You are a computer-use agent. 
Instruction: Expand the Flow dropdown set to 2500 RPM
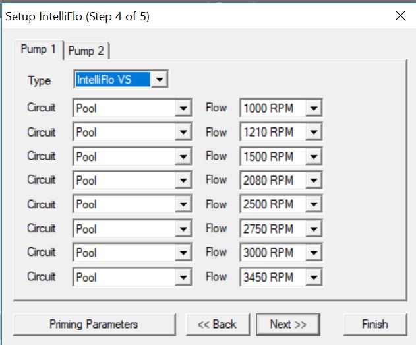281,204
